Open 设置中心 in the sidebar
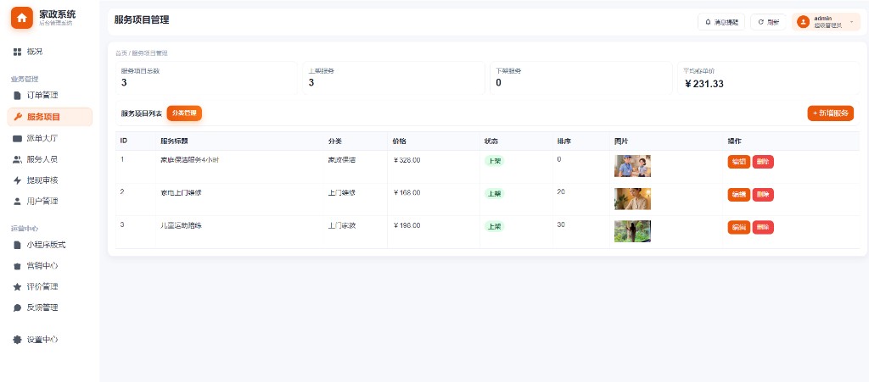The image size is (869, 382). [x=49, y=340]
